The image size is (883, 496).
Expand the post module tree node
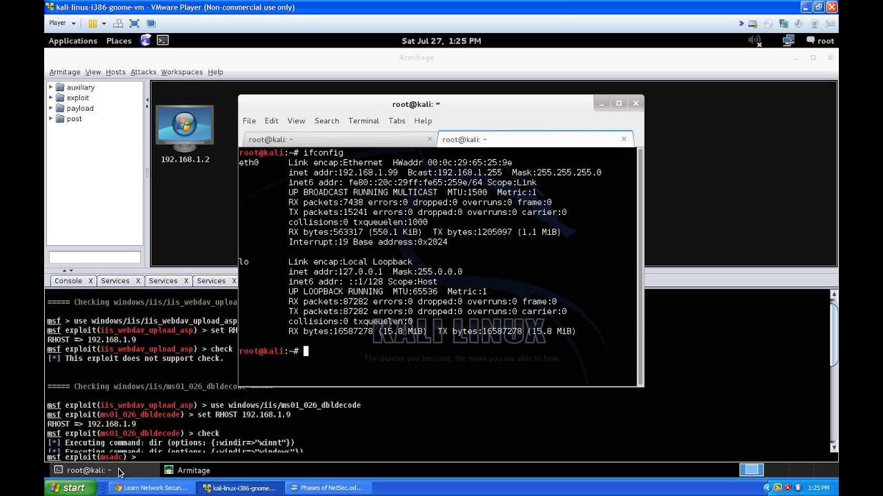[50, 118]
